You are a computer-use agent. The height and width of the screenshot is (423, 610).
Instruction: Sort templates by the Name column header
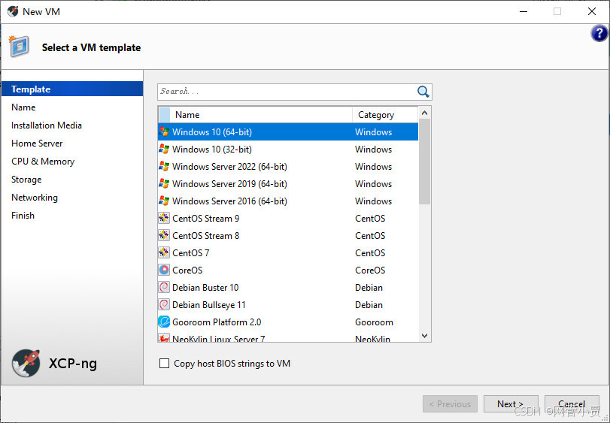[261, 115]
